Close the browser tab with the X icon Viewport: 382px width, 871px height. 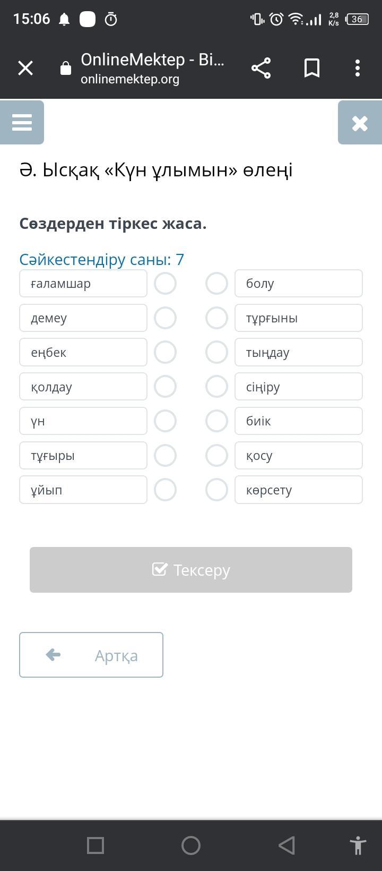[25, 68]
